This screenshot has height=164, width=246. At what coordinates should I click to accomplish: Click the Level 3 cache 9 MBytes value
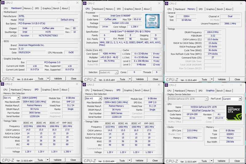[x=141, y=64]
